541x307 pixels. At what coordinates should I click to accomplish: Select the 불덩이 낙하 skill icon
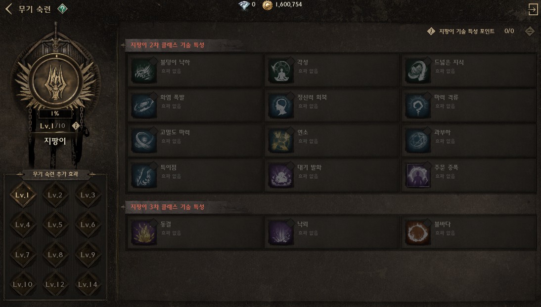pyautogui.click(x=143, y=70)
